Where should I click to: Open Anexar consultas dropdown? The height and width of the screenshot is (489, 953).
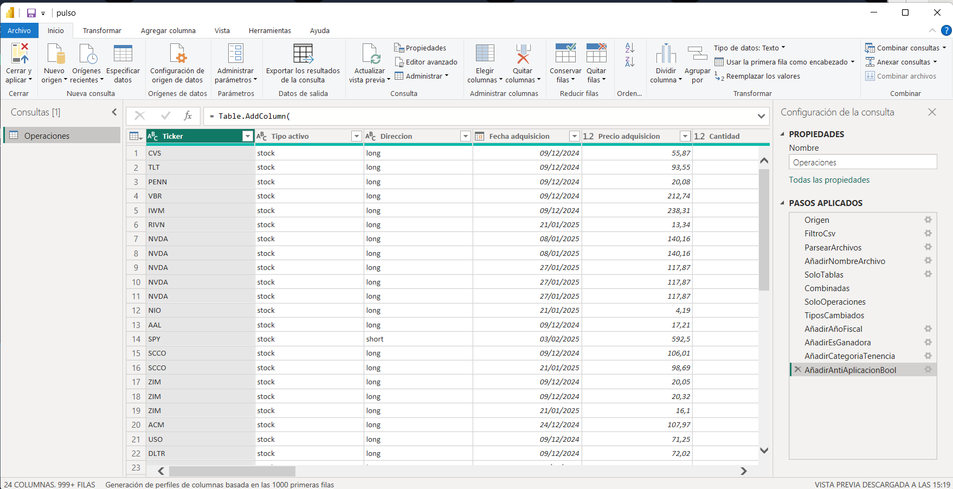click(902, 62)
